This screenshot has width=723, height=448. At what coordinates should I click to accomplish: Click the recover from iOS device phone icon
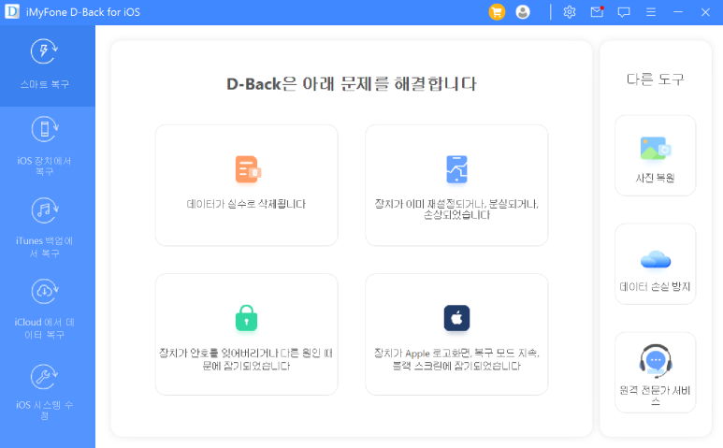[44, 129]
